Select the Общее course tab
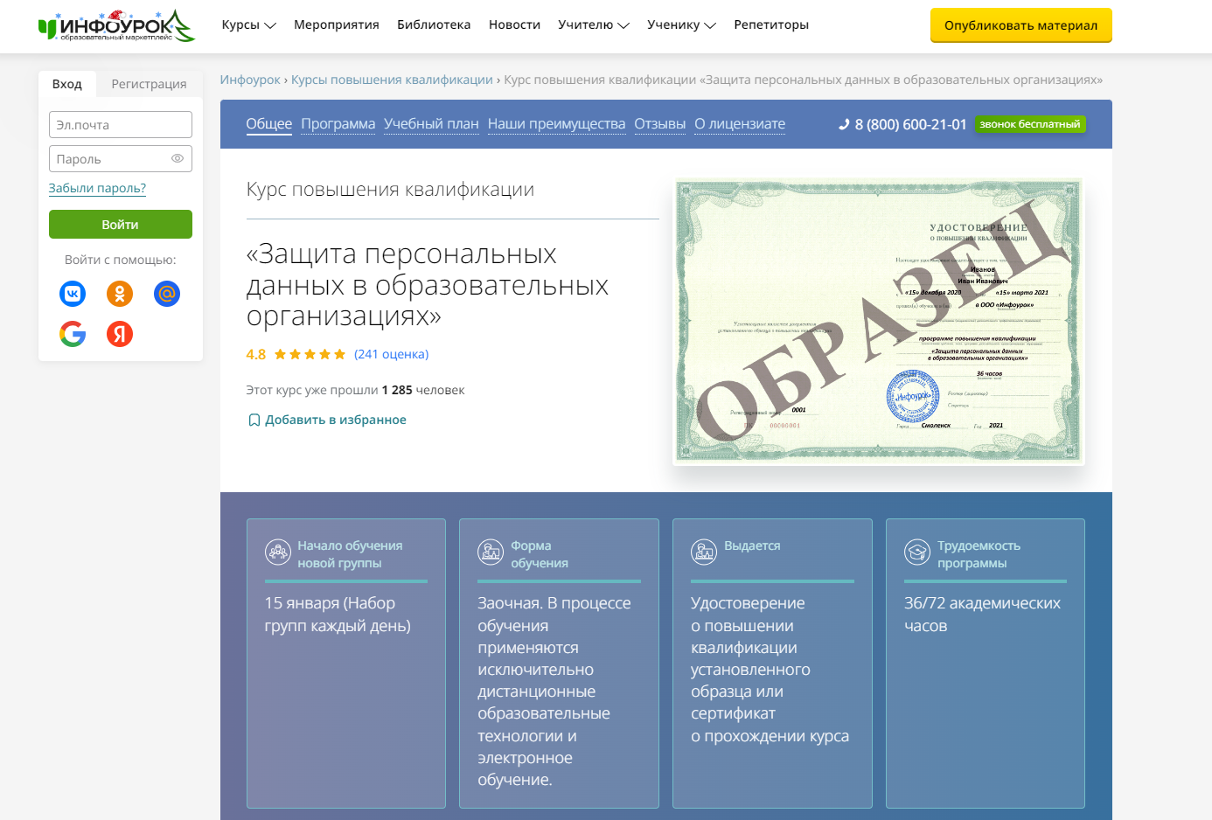Screen dimensions: 1212x820 pyautogui.click(x=269, y=124)
